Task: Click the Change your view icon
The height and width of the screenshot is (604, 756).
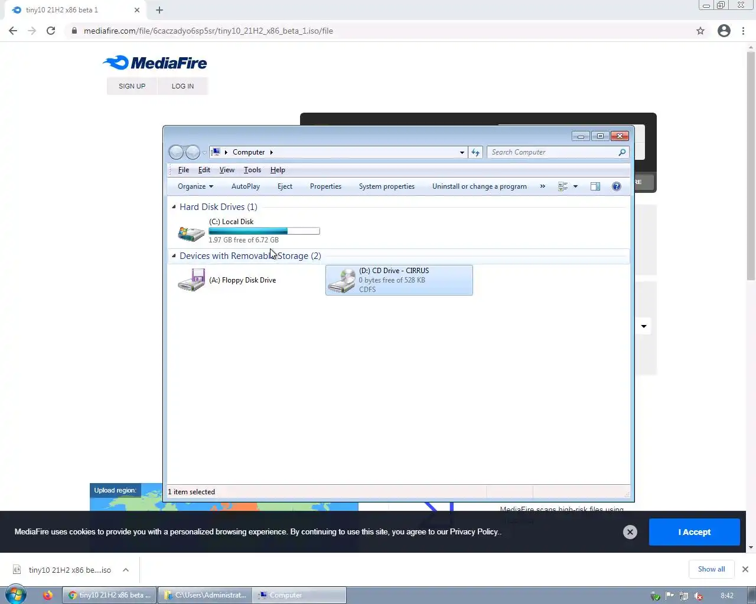Action: (563, 186)
